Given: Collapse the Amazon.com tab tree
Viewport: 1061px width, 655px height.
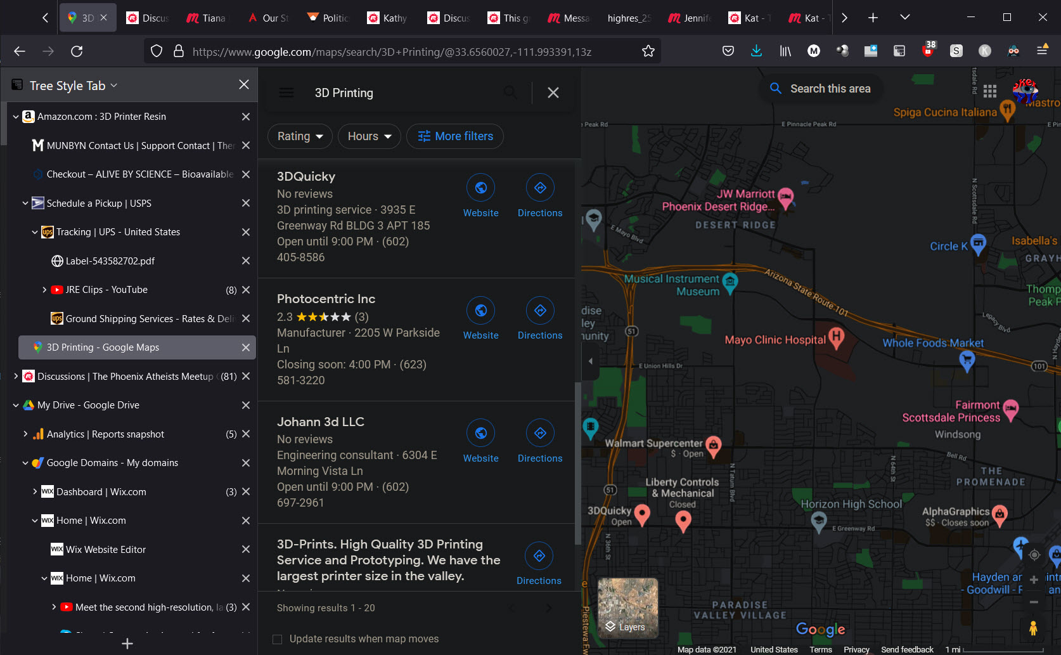Looking at the screenshot, I should coord(16,117).
